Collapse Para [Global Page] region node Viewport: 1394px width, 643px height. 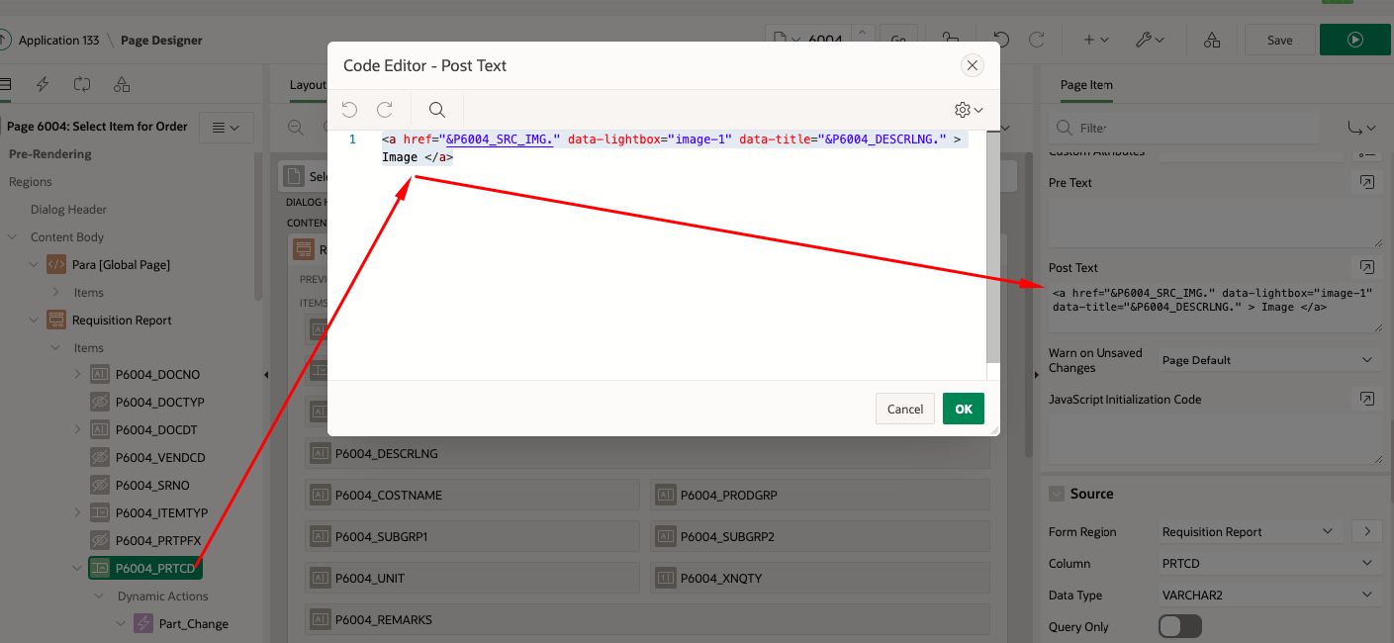click(34, 265)
